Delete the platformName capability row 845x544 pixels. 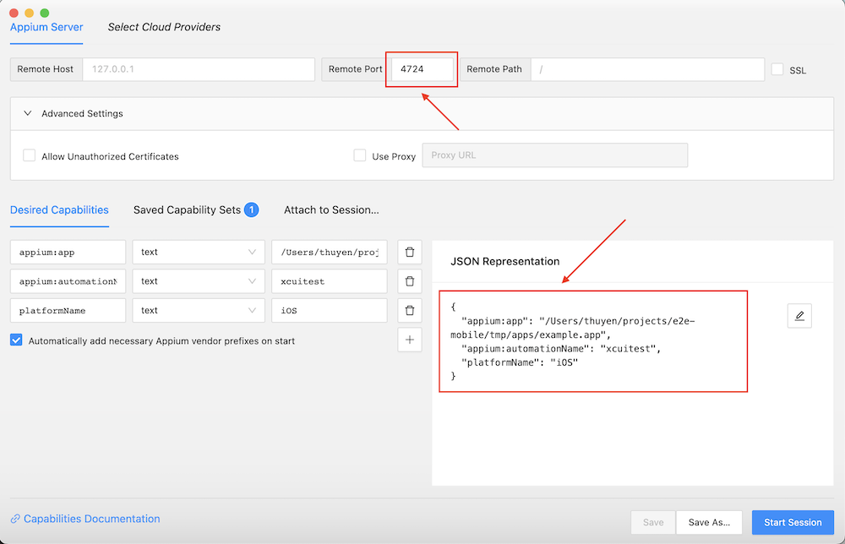click(x=410, y=310)
